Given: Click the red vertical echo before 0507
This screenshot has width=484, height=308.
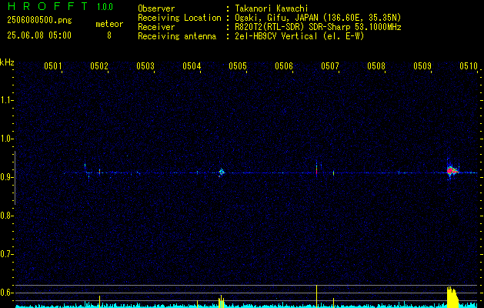Looking at the screenshot, I should coord(317,169).
